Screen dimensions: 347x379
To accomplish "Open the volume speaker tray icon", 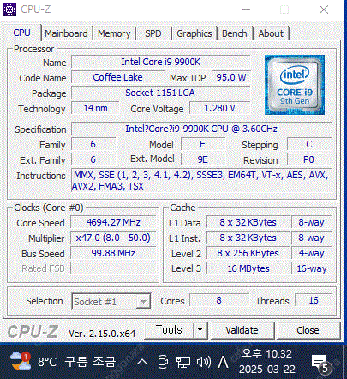I will (x=204, y=362).
